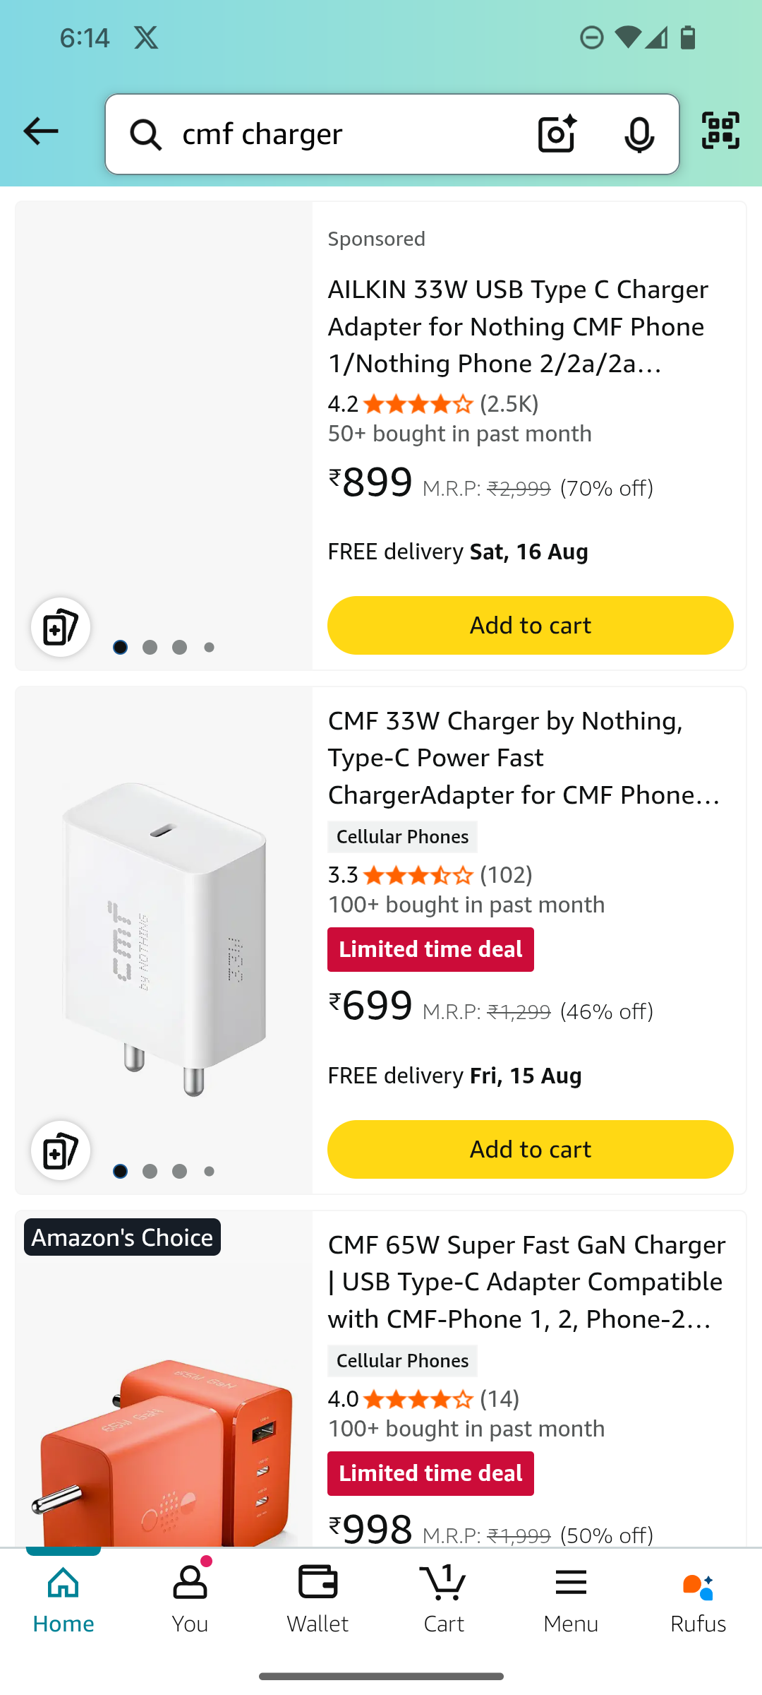Screen dimensions: 762x1695
Task: Tap the search magnifier icon
Action: pos(146,134)
